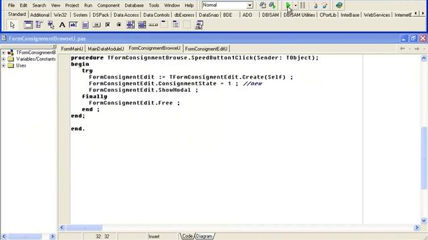This screenshot has width=428, height=240.
Task: Click the code editor horizontal scrollbar thumb
Action: coord(84,227)
